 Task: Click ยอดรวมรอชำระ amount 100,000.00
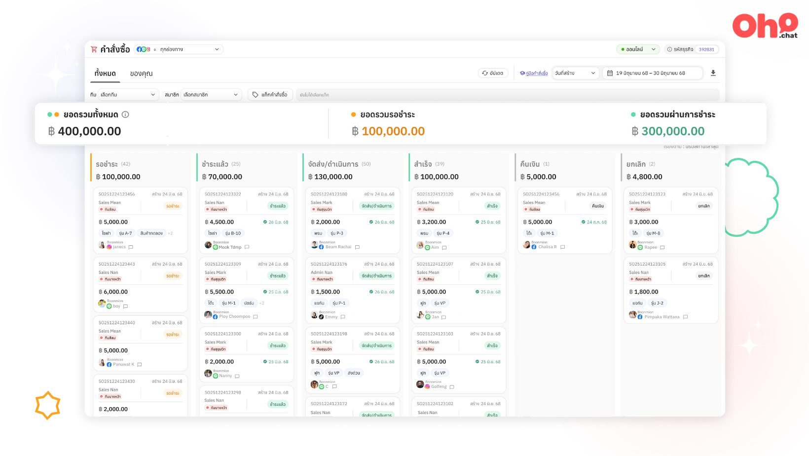point(393,131)
